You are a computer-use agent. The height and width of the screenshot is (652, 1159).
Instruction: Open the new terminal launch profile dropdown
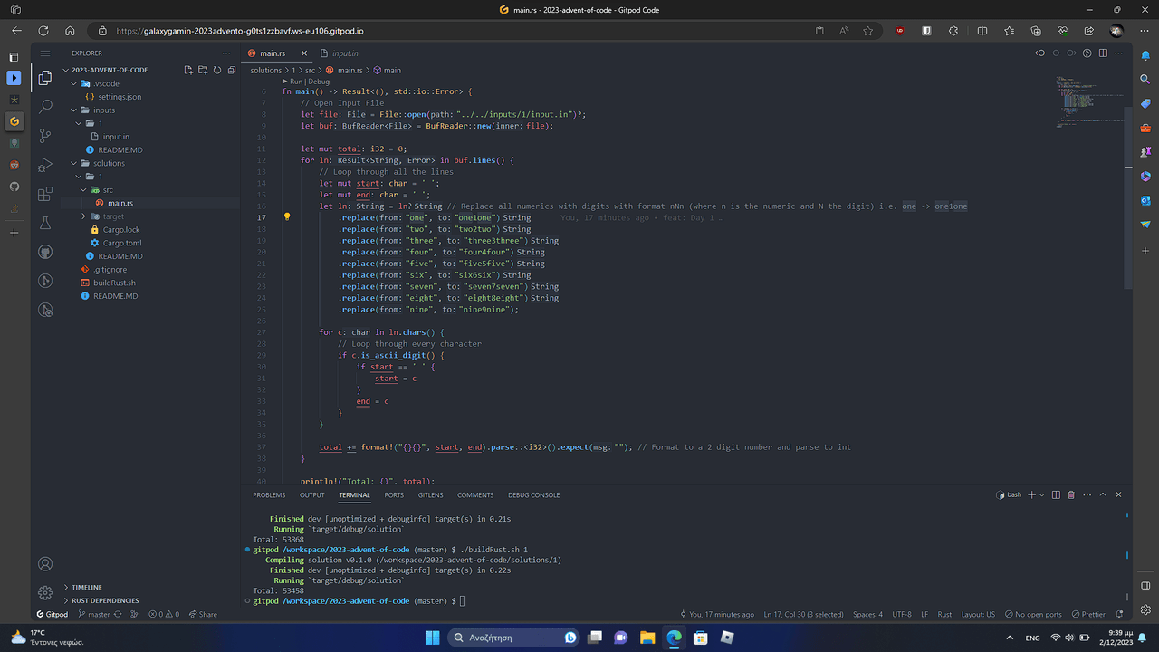[1042, 495]
